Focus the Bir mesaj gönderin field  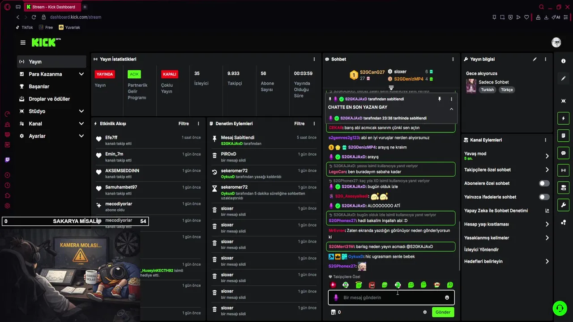(x=391, y=297)
